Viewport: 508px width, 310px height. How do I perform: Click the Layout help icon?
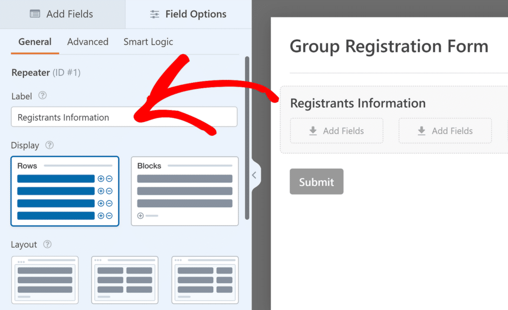[x=47, y=245]
